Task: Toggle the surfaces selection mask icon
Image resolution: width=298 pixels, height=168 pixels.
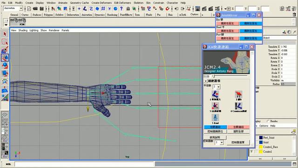Action: tap(97, 8)
